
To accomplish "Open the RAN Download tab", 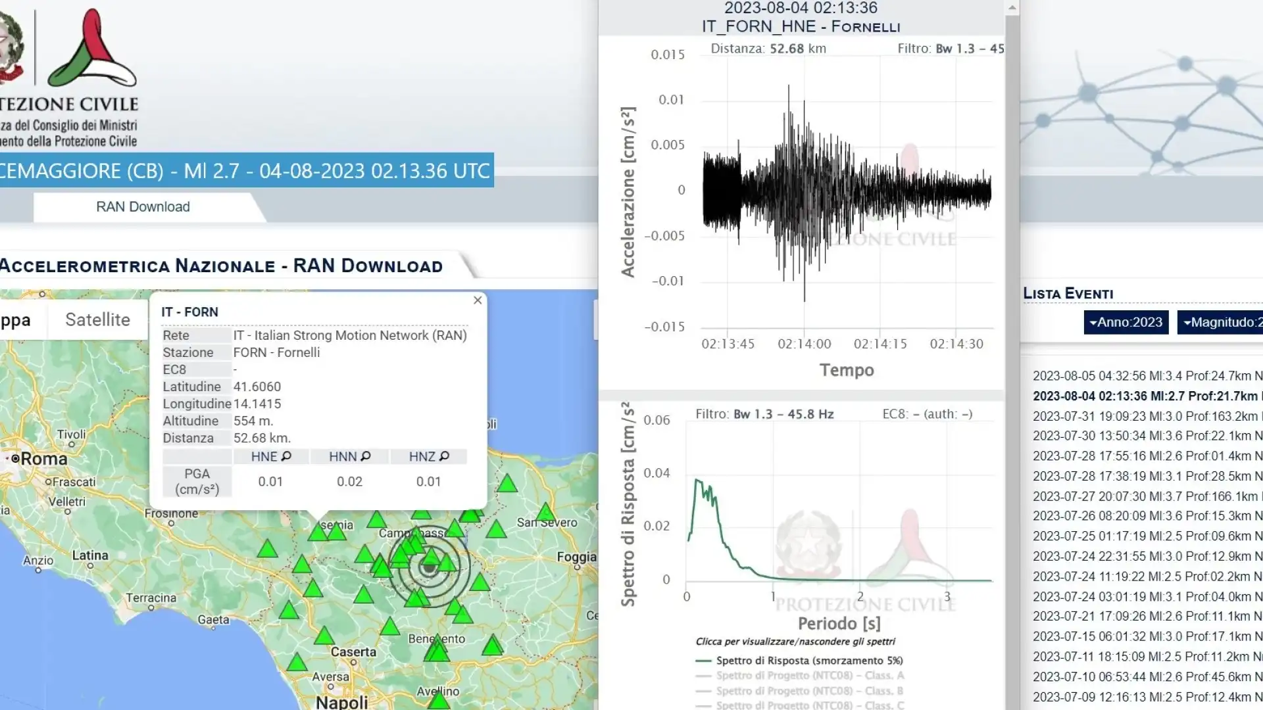I will [143, 207].
